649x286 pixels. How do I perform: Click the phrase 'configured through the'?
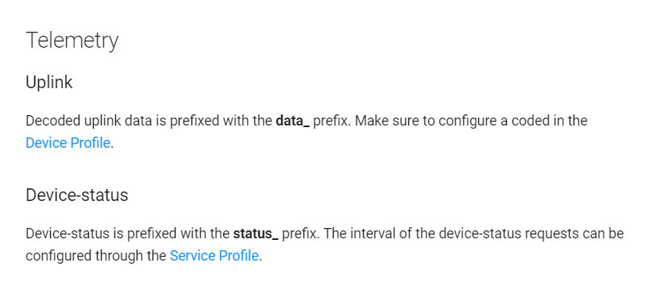coord(96,256)
